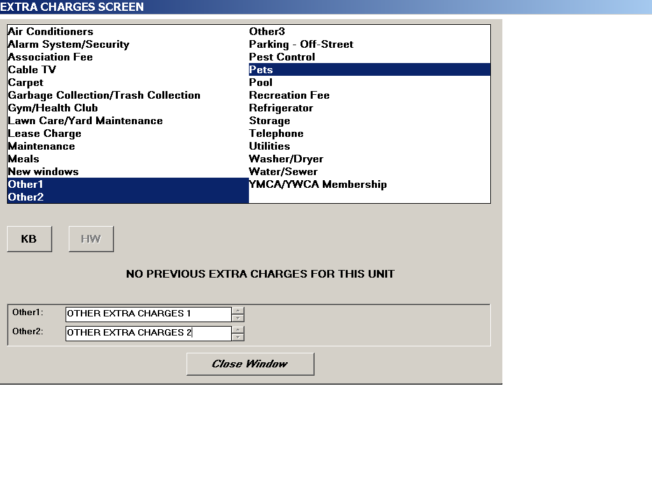Click the up arrow on Other2 spinner
Screen dimensions: 652x489
(x=238, y=330)
